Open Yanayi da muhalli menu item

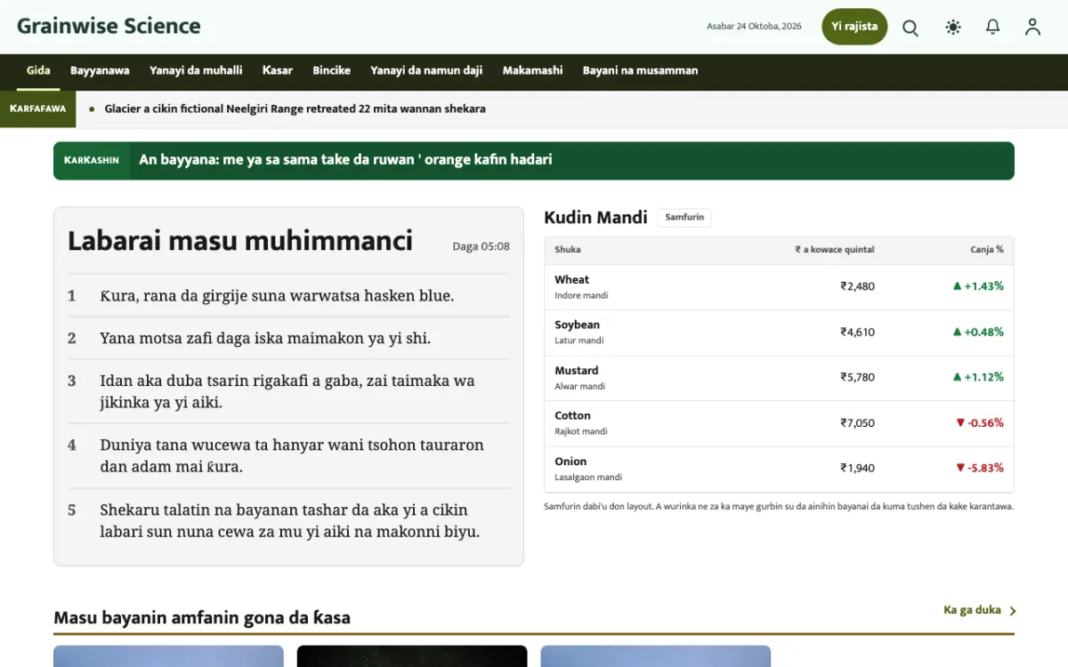tap(196, 71)
